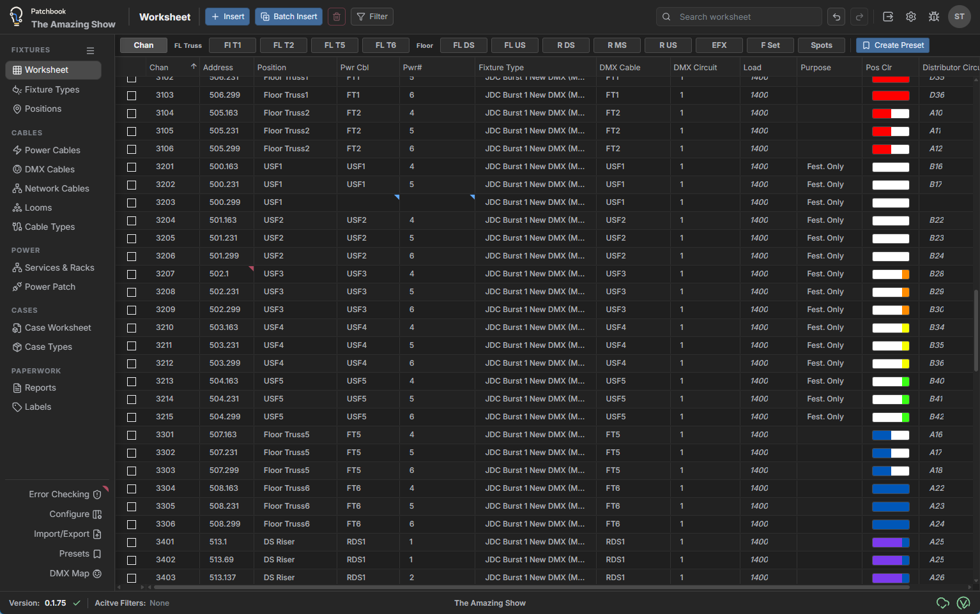
Task: Click the Presets bookmark icon
Action: click(97, 554)
